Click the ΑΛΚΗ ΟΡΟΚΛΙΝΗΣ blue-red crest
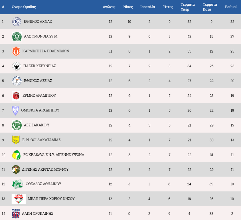The height and width of the screenshot is (220, 241). coord(16,214)
